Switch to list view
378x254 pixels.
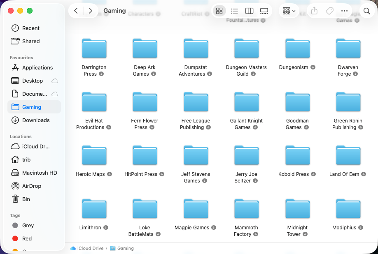point(234,11)
